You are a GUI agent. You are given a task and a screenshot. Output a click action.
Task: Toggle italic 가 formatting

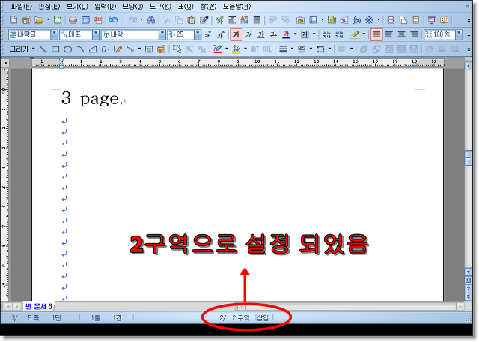pos(248,35)
